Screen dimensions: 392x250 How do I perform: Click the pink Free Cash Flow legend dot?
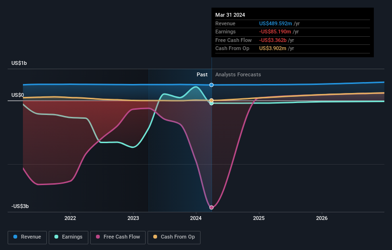click(x=98, y=237)
